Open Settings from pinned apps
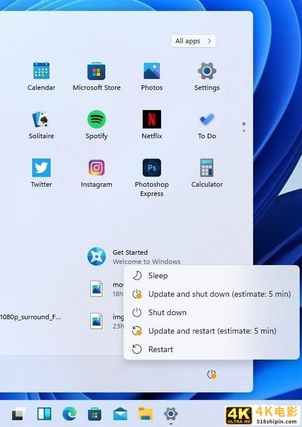This screenshot has width=302, height=427. point(207,76)
